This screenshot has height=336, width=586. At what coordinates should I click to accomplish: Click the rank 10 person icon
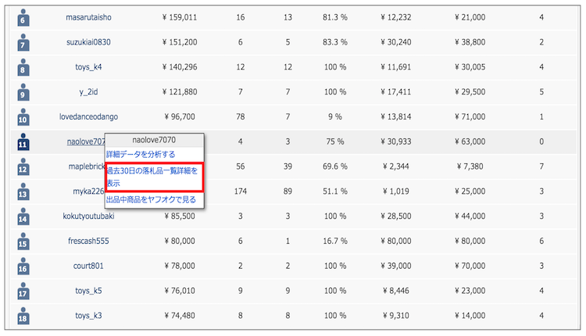23,118
